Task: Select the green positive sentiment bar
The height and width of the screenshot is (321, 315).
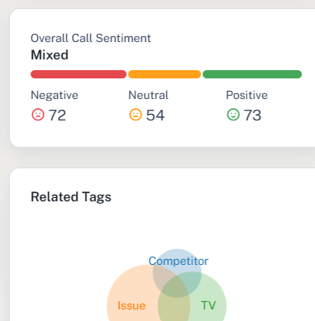Action: point(252,74)
